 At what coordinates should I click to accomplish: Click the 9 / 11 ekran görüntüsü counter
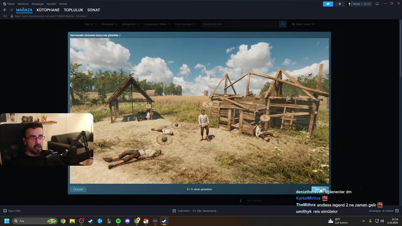point(199,189)
